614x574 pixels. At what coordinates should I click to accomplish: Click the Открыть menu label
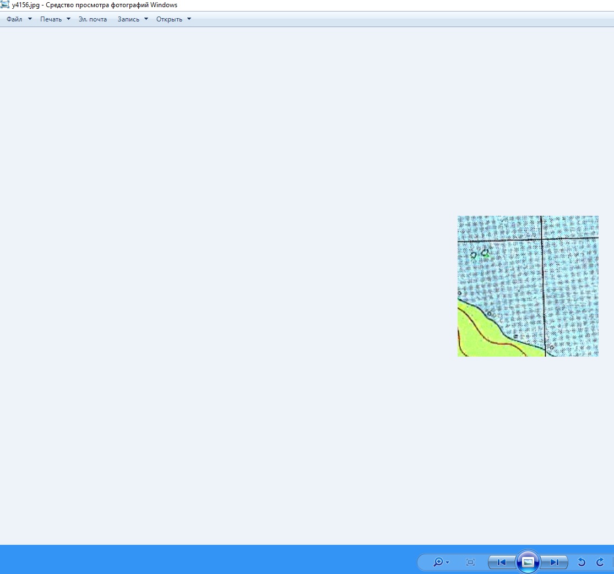tap(169, 19)
